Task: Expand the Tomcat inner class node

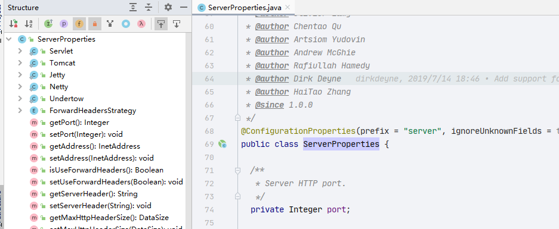Action: (x=20, y=63)
